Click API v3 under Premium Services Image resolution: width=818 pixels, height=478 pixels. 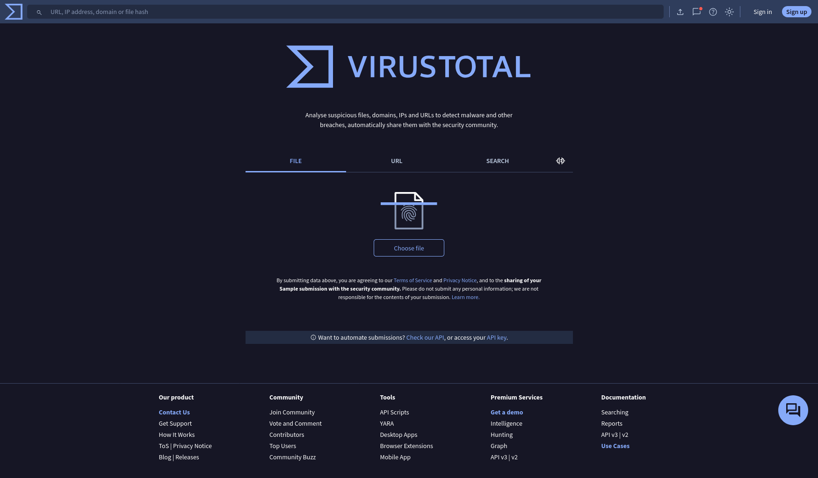[x=499, y=457]
